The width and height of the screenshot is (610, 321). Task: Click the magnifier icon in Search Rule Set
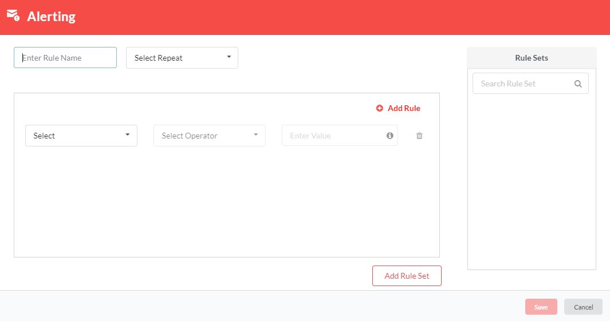point(578,84)
